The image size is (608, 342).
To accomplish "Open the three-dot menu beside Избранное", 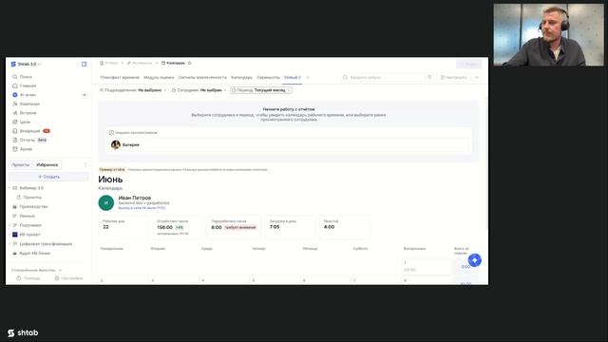I will pos(85,164).
